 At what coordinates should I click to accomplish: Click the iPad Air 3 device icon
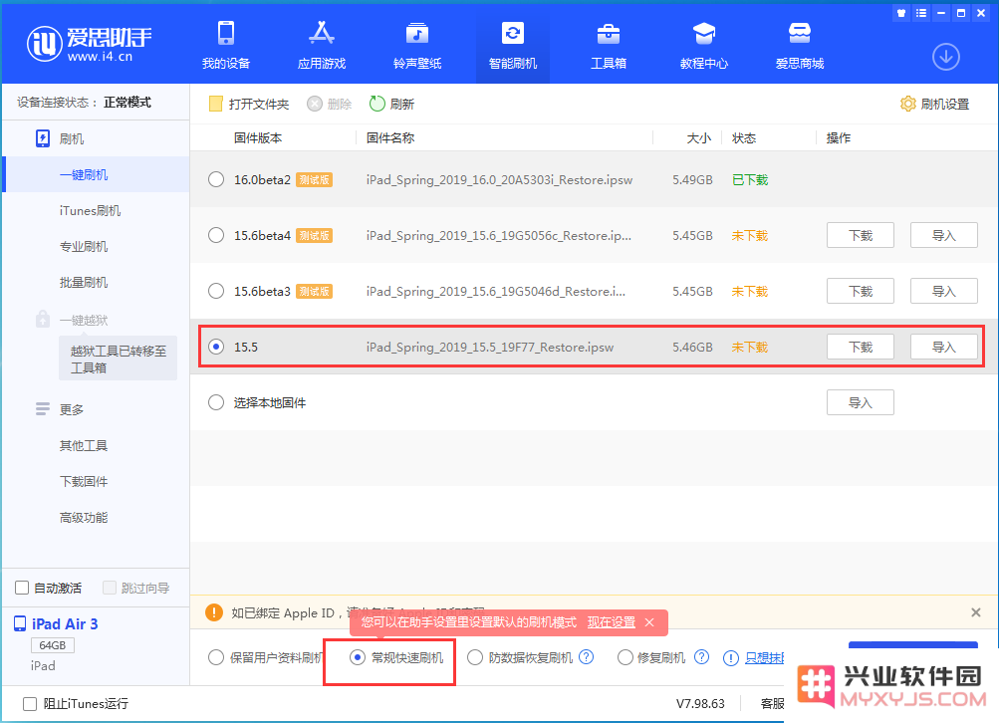coord(20,623)
